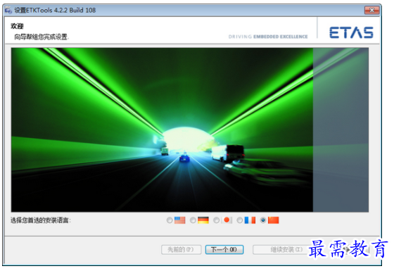Click the Japanese flag icon
394x271 pixels.
click(227, 220)
